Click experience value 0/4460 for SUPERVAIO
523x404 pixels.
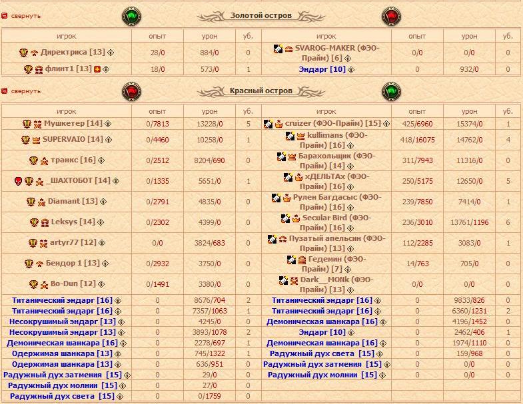point(157,140)
